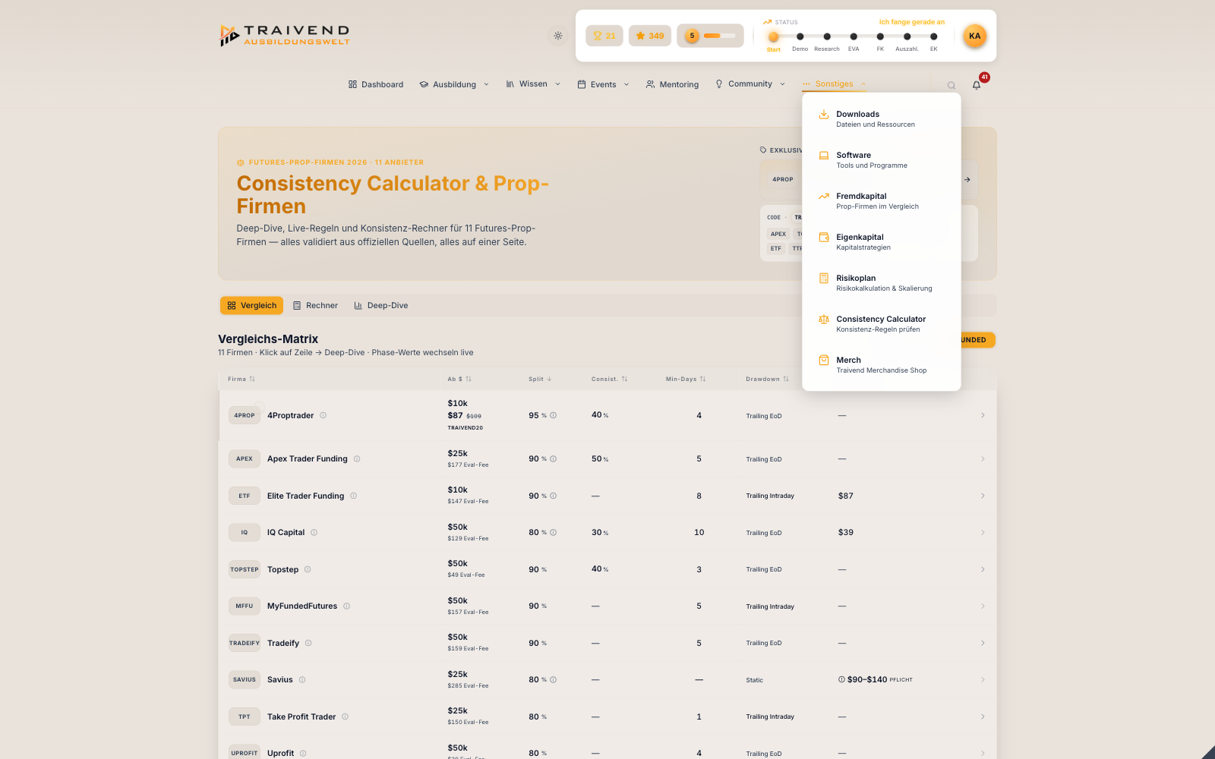Viewport: 1215px width, 759px height.
Task: Select the Auszahl. status step dot
Action: click(907, 36)
